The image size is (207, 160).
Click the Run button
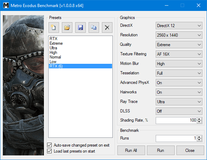(x=161, y=150)
